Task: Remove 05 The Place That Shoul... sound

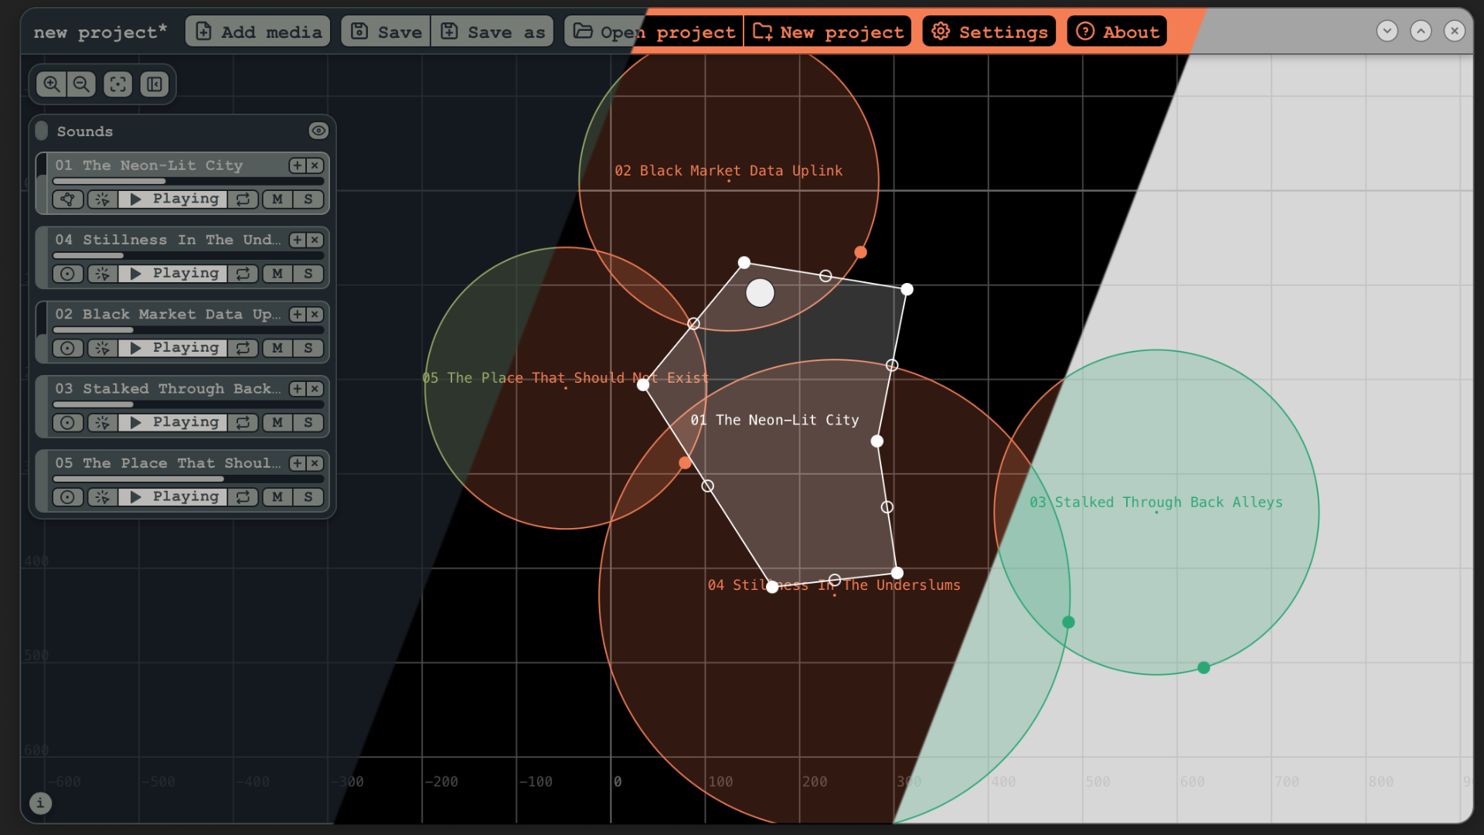Action: pyautogui.click(x=315, y=463)
